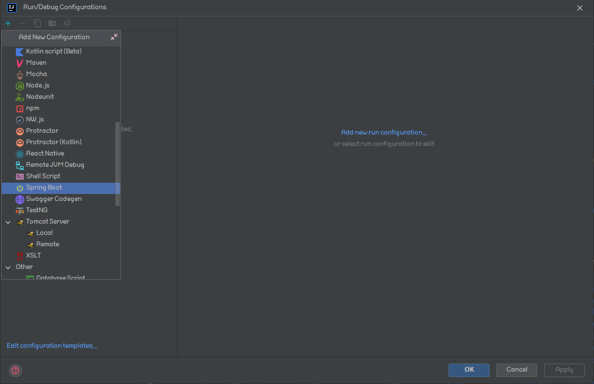
Task: Close the Run/Debug Configurations dialog
Action: [x=580, y=8]
